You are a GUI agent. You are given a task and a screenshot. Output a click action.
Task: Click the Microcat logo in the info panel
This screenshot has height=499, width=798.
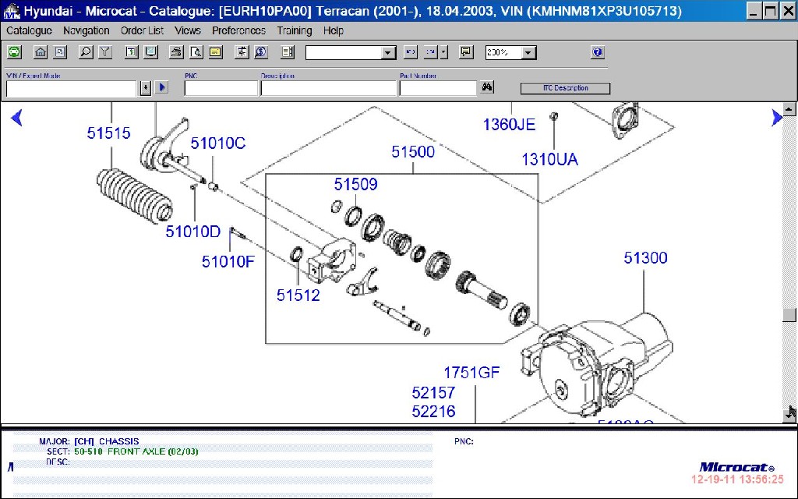point(737,468)
